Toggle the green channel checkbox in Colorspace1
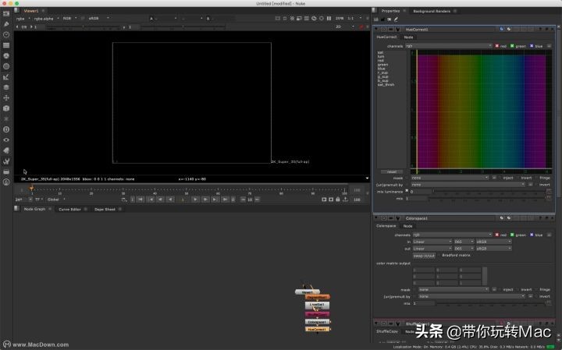This screenshot has width=562, height=350. [x=514, y=234]
